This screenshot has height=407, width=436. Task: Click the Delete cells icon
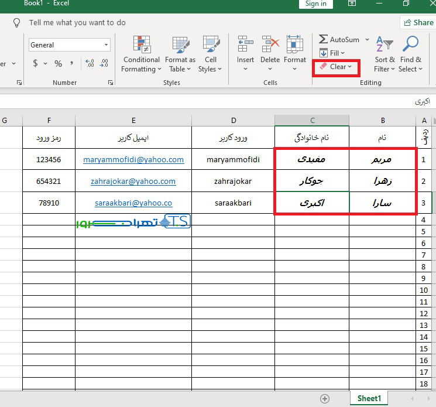pyautogui.click(x=270, y=44)
